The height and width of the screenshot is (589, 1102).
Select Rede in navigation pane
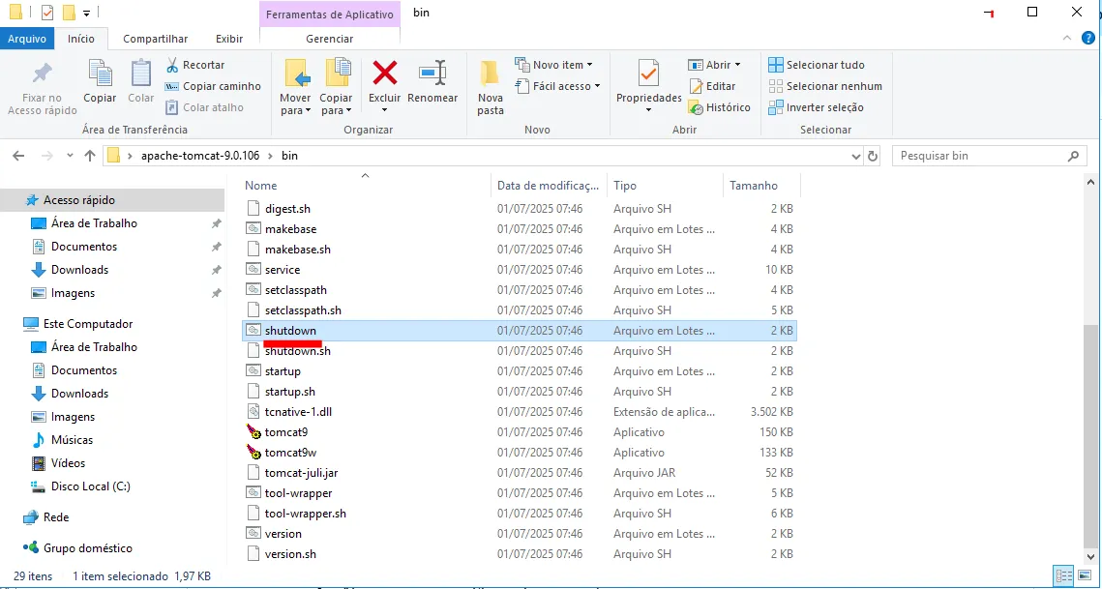[56, 517]
